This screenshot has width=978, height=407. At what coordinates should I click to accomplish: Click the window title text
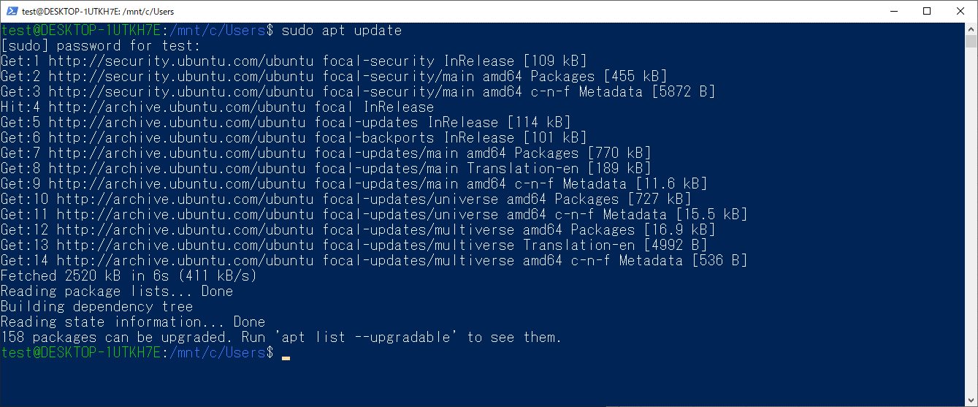(97, 11)
